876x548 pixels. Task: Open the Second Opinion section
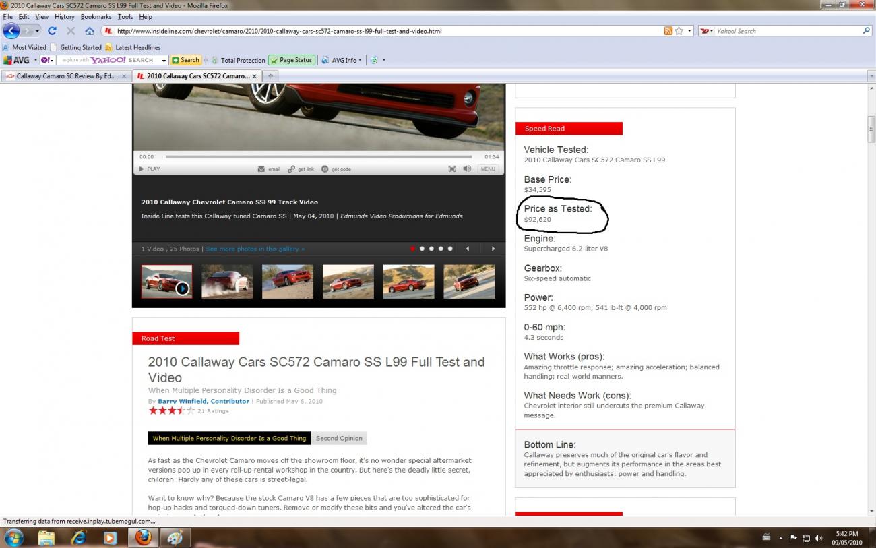(339, 438)
